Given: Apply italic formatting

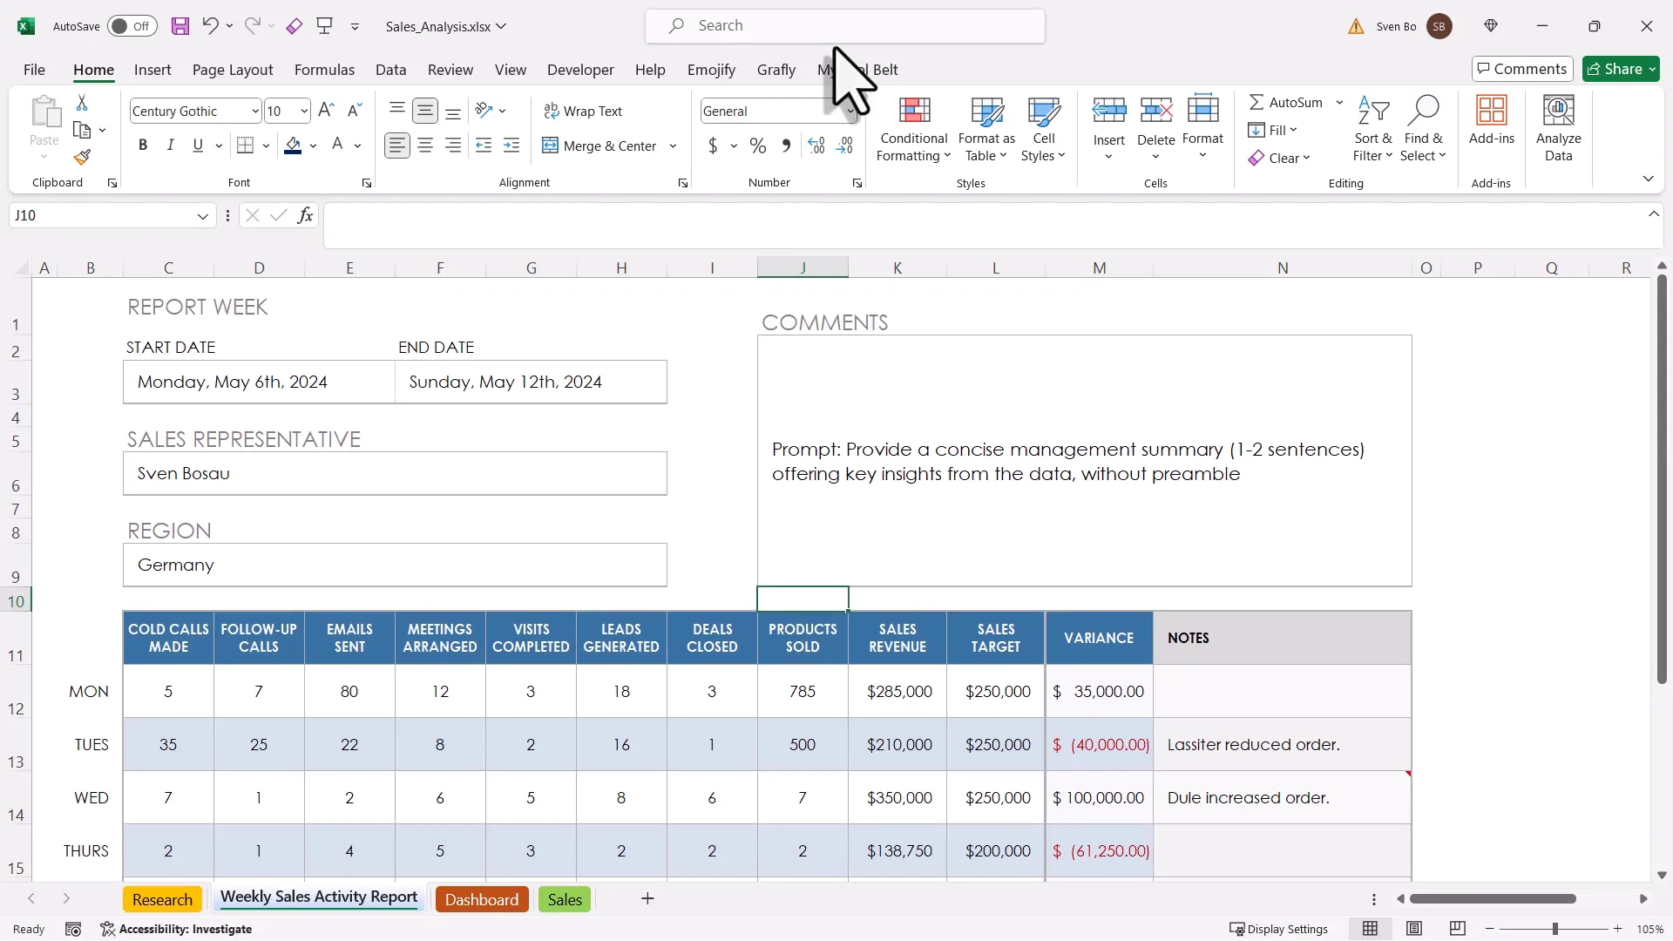Looking at the screenshot, I should coord(171,145).
